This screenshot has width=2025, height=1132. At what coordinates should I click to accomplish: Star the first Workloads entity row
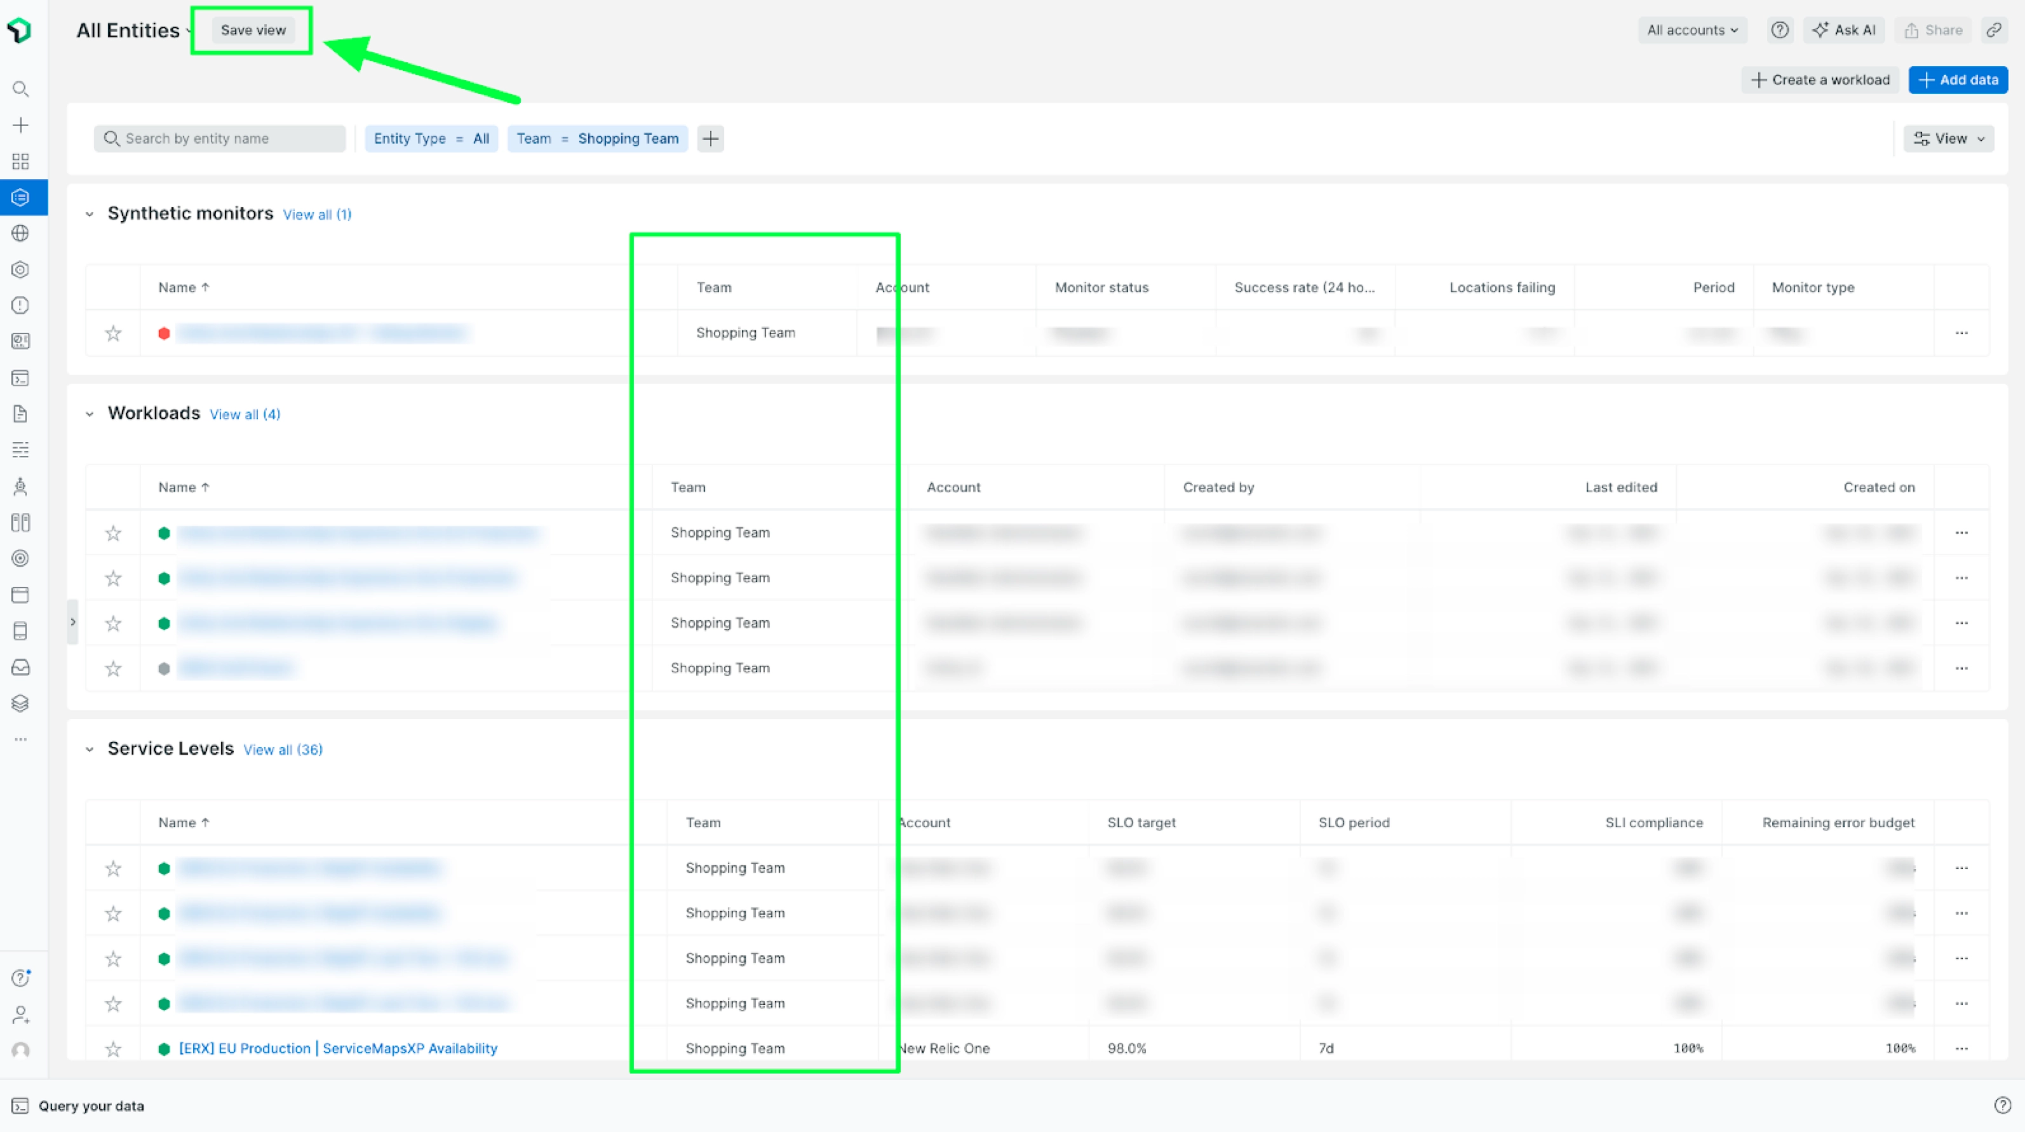(x=113, y=533)
